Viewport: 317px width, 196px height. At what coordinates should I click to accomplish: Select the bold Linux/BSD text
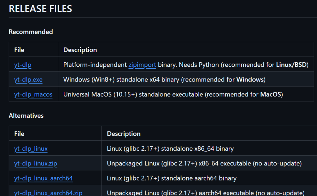pyautogui.click(x=291, y=65)
